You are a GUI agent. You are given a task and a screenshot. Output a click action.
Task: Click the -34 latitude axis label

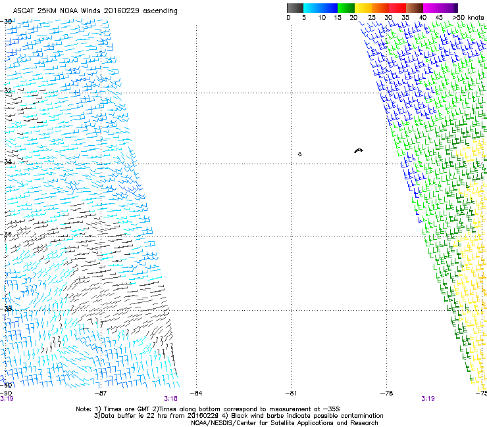pos(6,162)
